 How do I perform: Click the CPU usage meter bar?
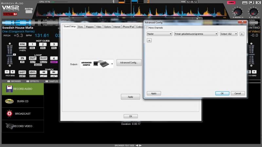click(x=60, y=2)
